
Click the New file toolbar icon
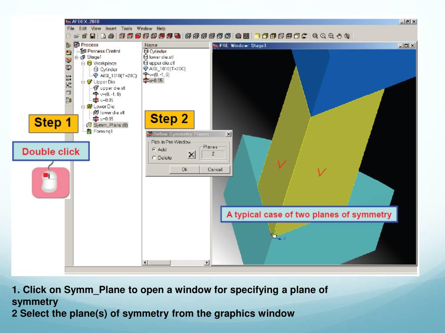(x=69, y=36)
